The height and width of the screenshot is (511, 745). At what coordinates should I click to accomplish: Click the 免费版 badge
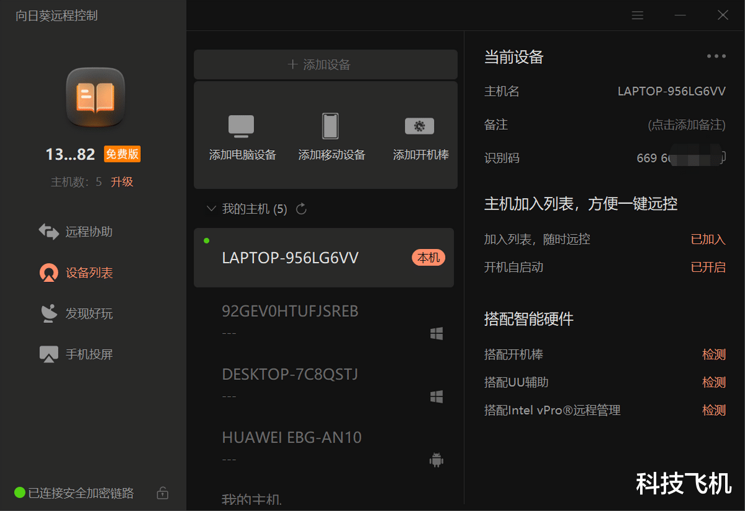pos(122,154)
